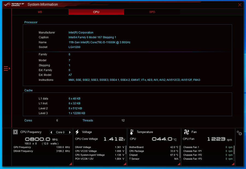Click the PCH VCCIN 1.8V row

point(99,159)
